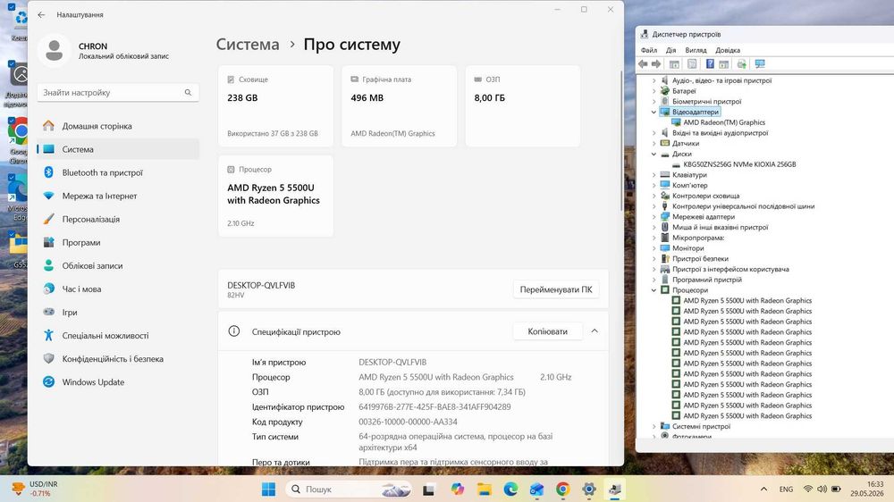The width and height of the screenshot is (894, 502).
Task: Expand the Клавіатури tree node
Action: [x=654, y=175]
